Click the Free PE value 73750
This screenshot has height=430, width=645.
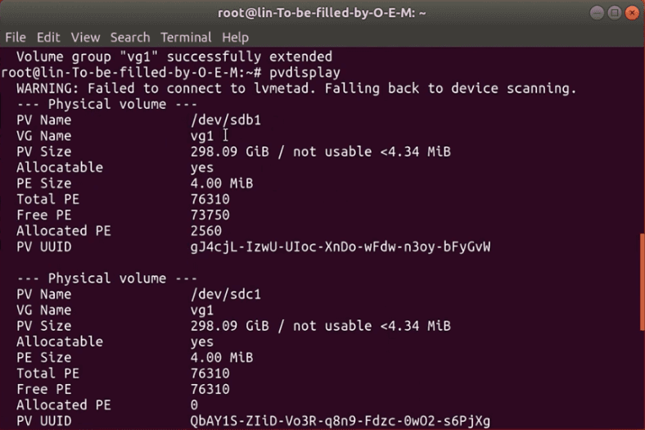click(210, 215)
